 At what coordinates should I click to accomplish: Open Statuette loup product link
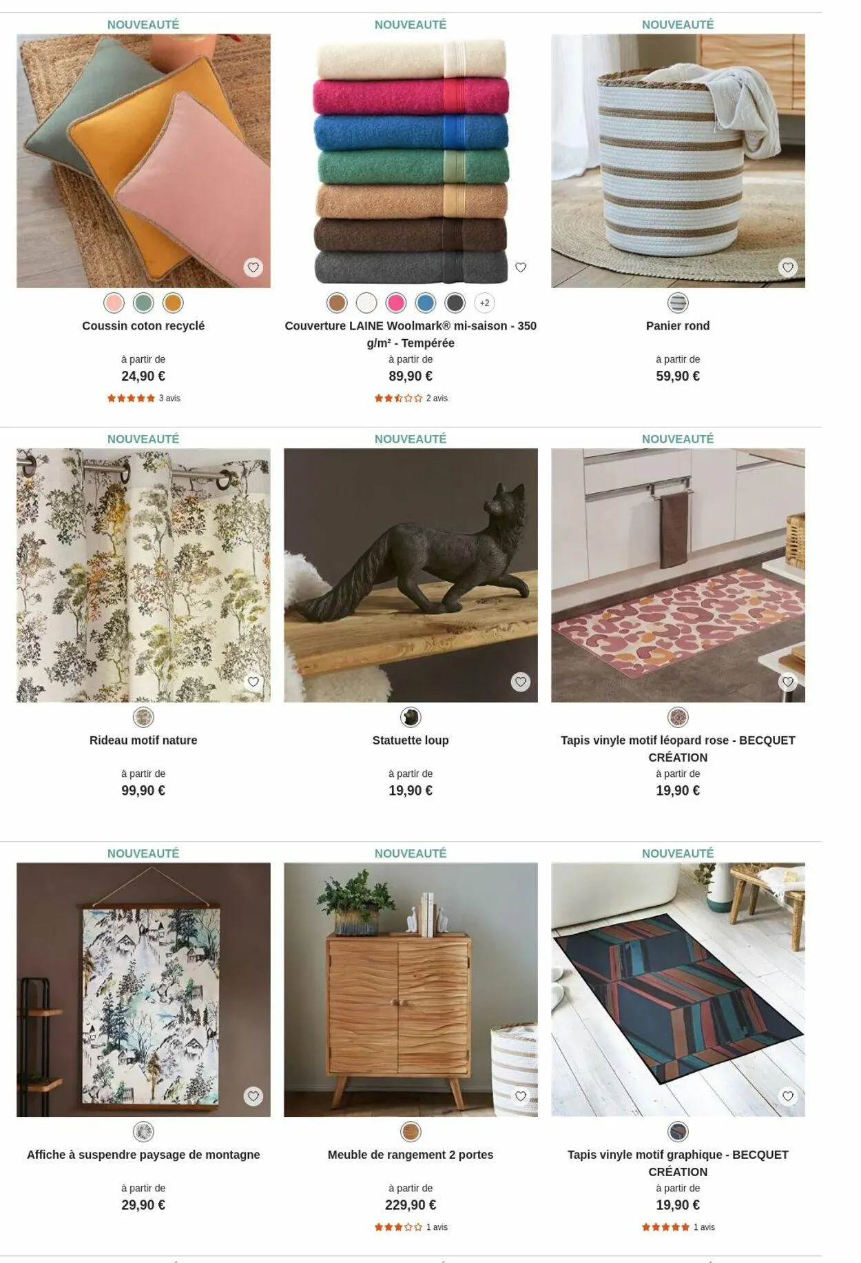click(411, 740)
